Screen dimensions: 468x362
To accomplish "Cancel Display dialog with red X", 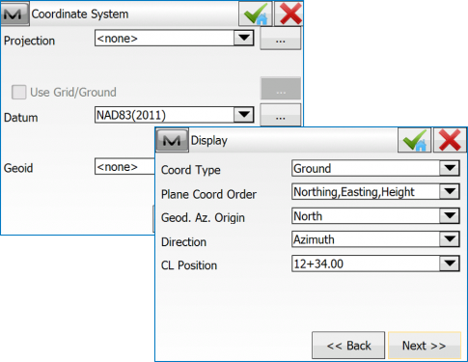I will pos(450,140).
